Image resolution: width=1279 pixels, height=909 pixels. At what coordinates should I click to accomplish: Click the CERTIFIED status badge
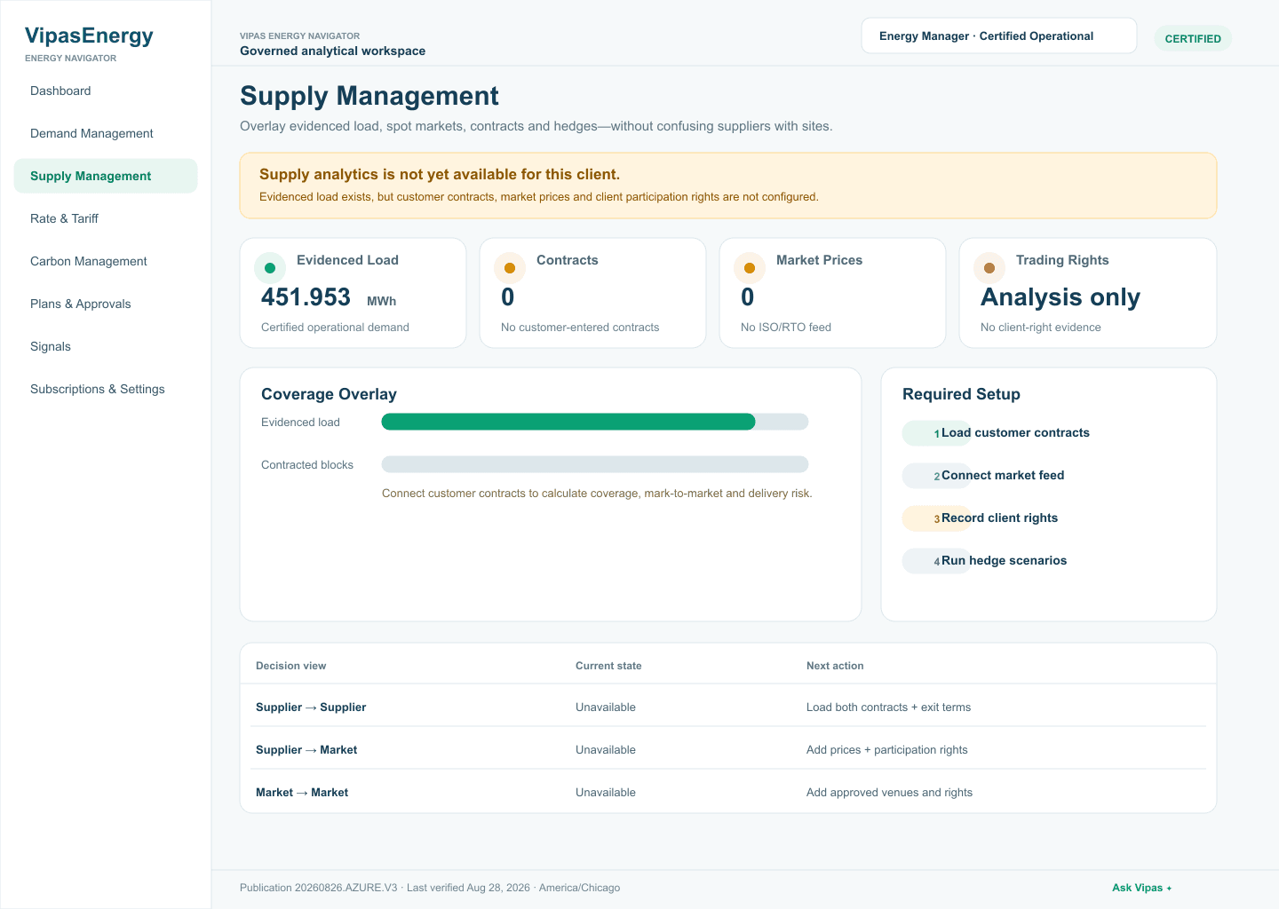[1193, 38]
